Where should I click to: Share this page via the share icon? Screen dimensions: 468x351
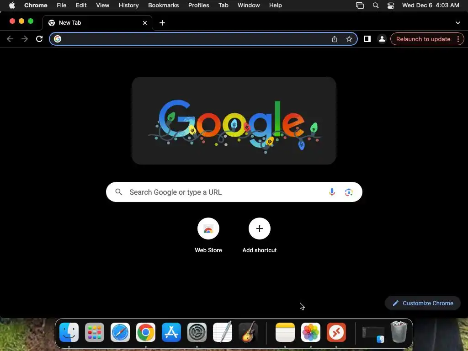pyautogui.click(x=334, y=39)
